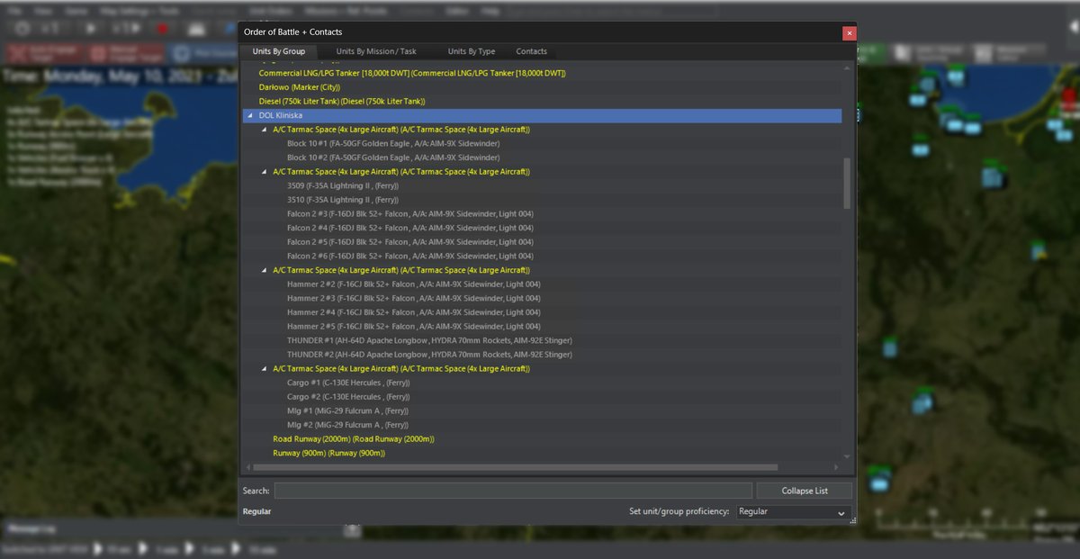
Task: Open the unit/group proficiency dropdown
Action: pos(793,511)
